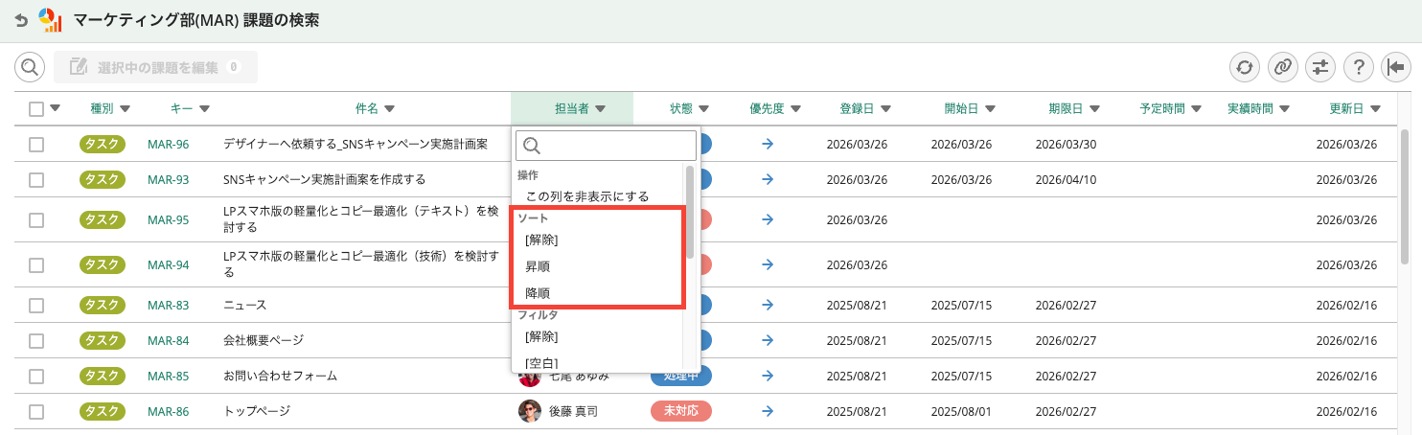This screenshot has height=435, width=1422.
Task: Toggle the select-all checkbox in header
Action: pos(36,109)
